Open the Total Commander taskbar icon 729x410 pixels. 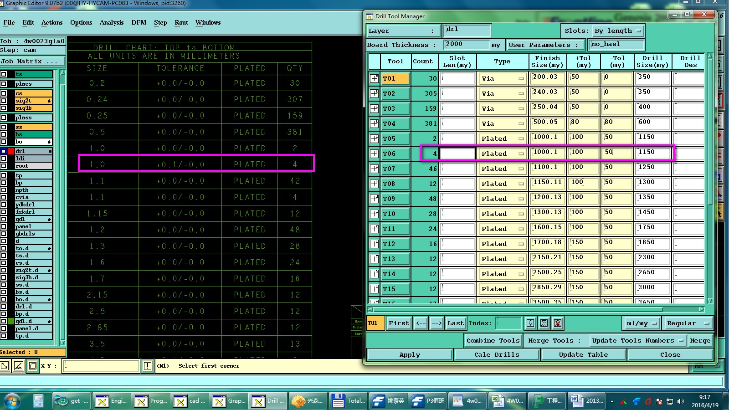[348, 401]
